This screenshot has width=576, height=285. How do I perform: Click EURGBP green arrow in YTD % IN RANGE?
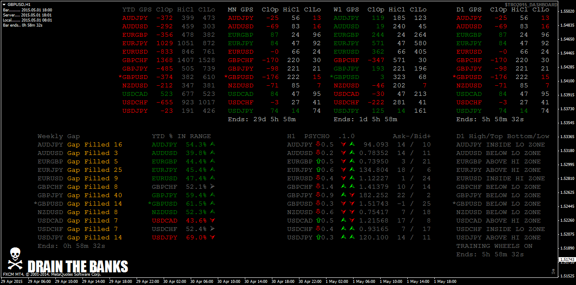coord(212,161)
